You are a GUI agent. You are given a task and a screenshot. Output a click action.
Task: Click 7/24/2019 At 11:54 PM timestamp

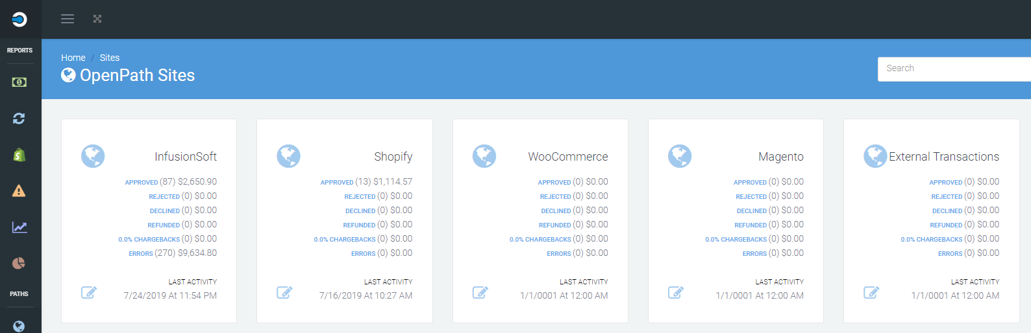coord(170,295)
